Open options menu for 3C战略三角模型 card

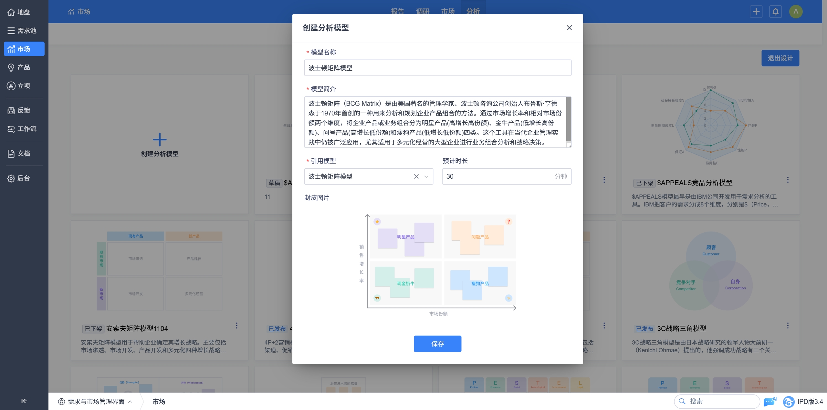pyautogui.click(x=788, y=325)
